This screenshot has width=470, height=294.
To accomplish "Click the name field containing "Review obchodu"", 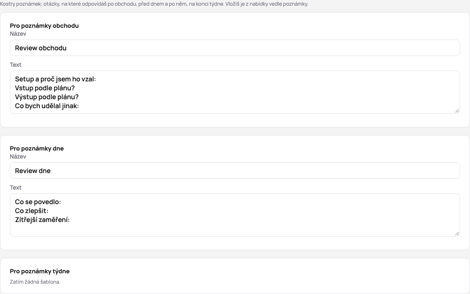I will tap(235, 48).
